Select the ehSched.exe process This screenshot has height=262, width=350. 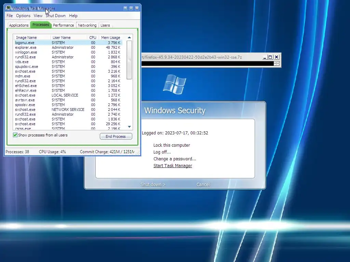[68, 86]
